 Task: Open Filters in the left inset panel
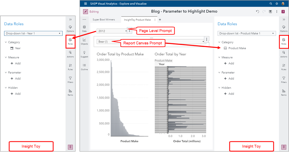[70, 80]
